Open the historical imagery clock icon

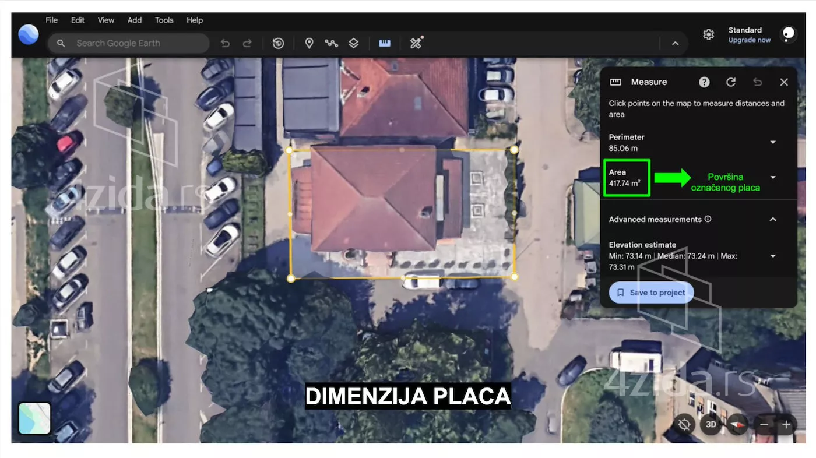(x=279, y=43)
